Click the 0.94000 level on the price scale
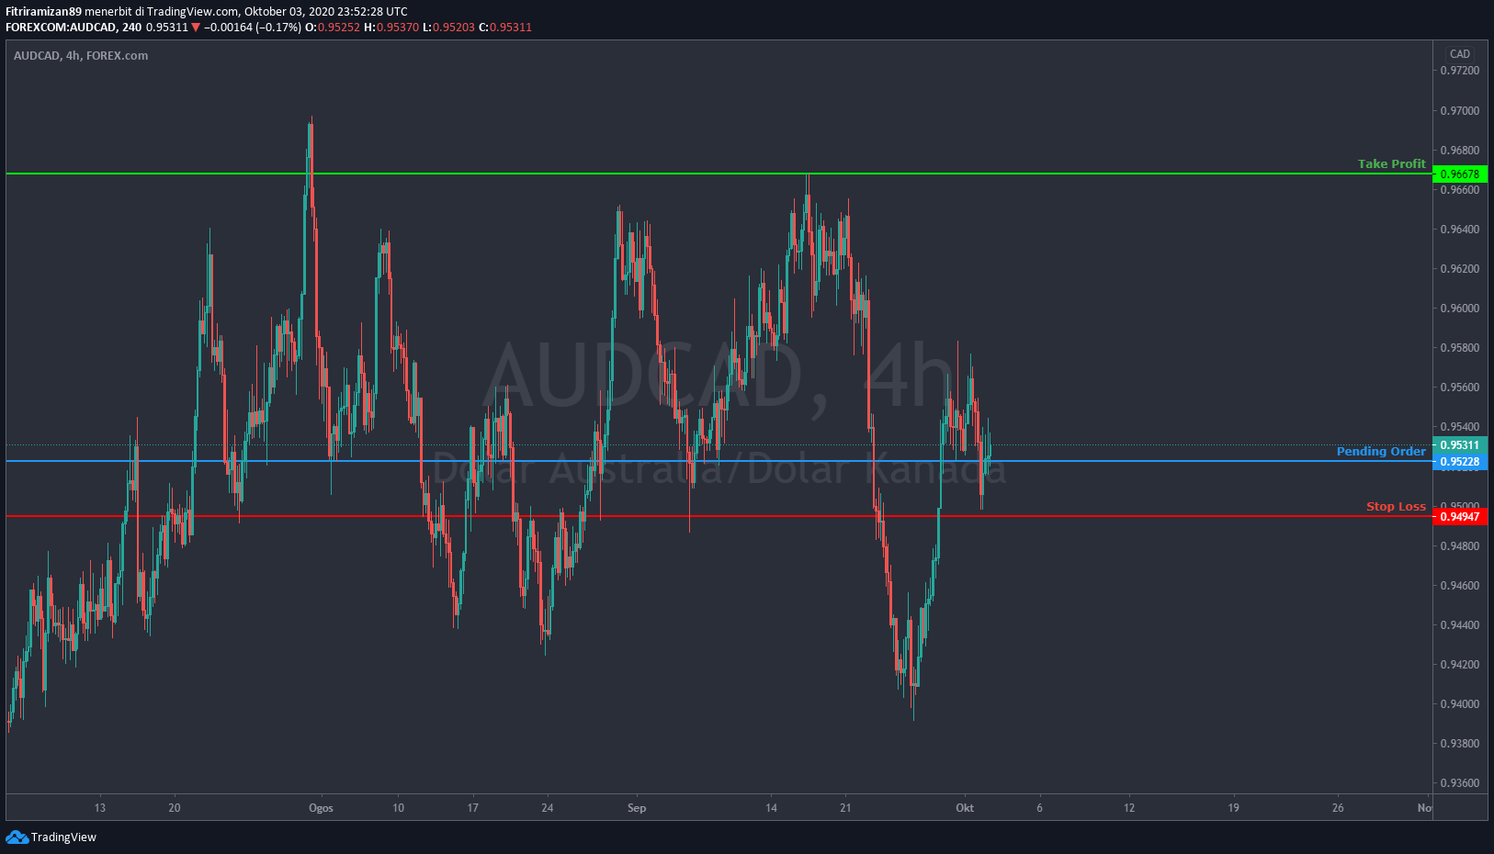Screen dimensions: 1494x854 tap(1459, 704)
